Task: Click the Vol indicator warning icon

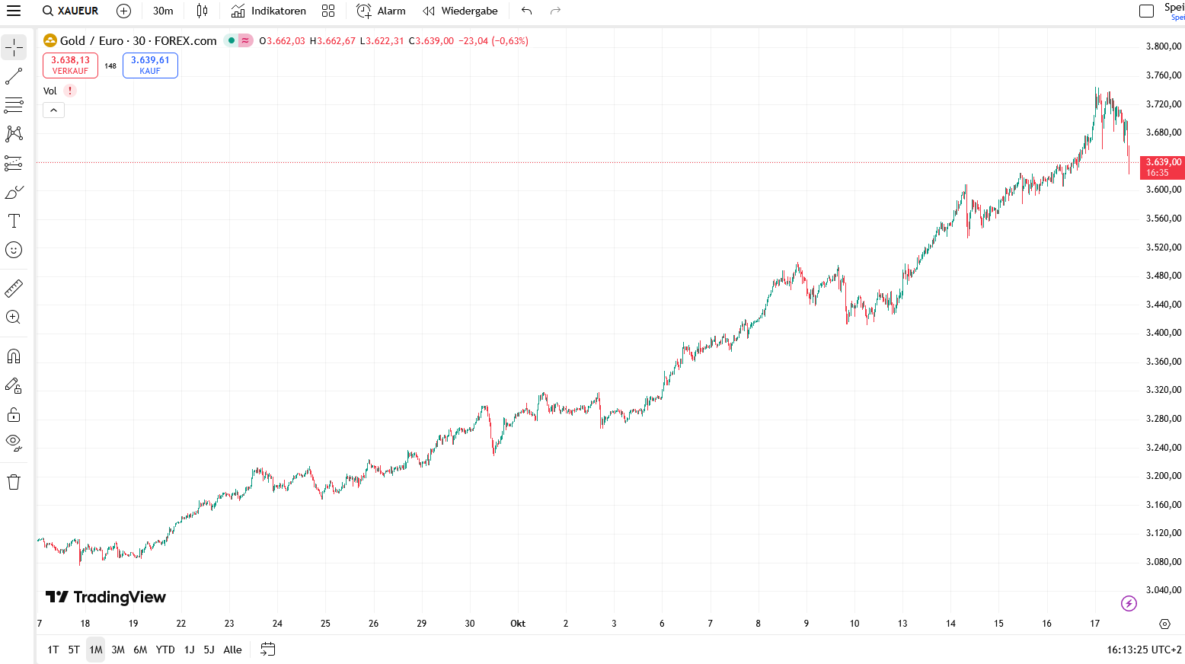Action: 70,91
